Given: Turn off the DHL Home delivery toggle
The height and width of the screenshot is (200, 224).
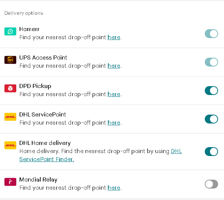Looking at the screenshot, I should [x=211, y=152].
